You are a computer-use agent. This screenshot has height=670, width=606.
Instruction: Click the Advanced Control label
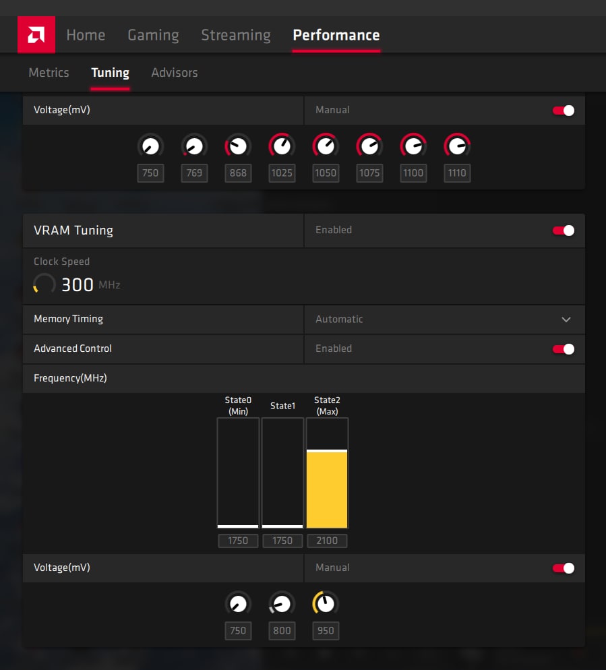point(73,348)
